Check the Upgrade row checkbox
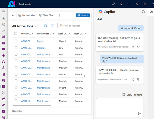This screenshot has width=154, height=119. pyautogui.click(x=16, y=48)
